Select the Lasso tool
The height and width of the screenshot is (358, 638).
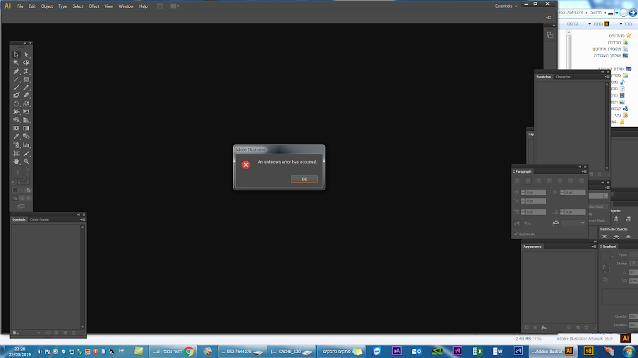click(26, 63)
